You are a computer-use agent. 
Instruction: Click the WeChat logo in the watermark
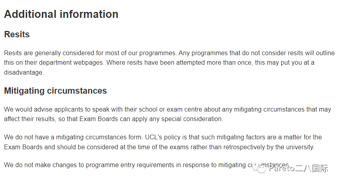pos(259,168)
